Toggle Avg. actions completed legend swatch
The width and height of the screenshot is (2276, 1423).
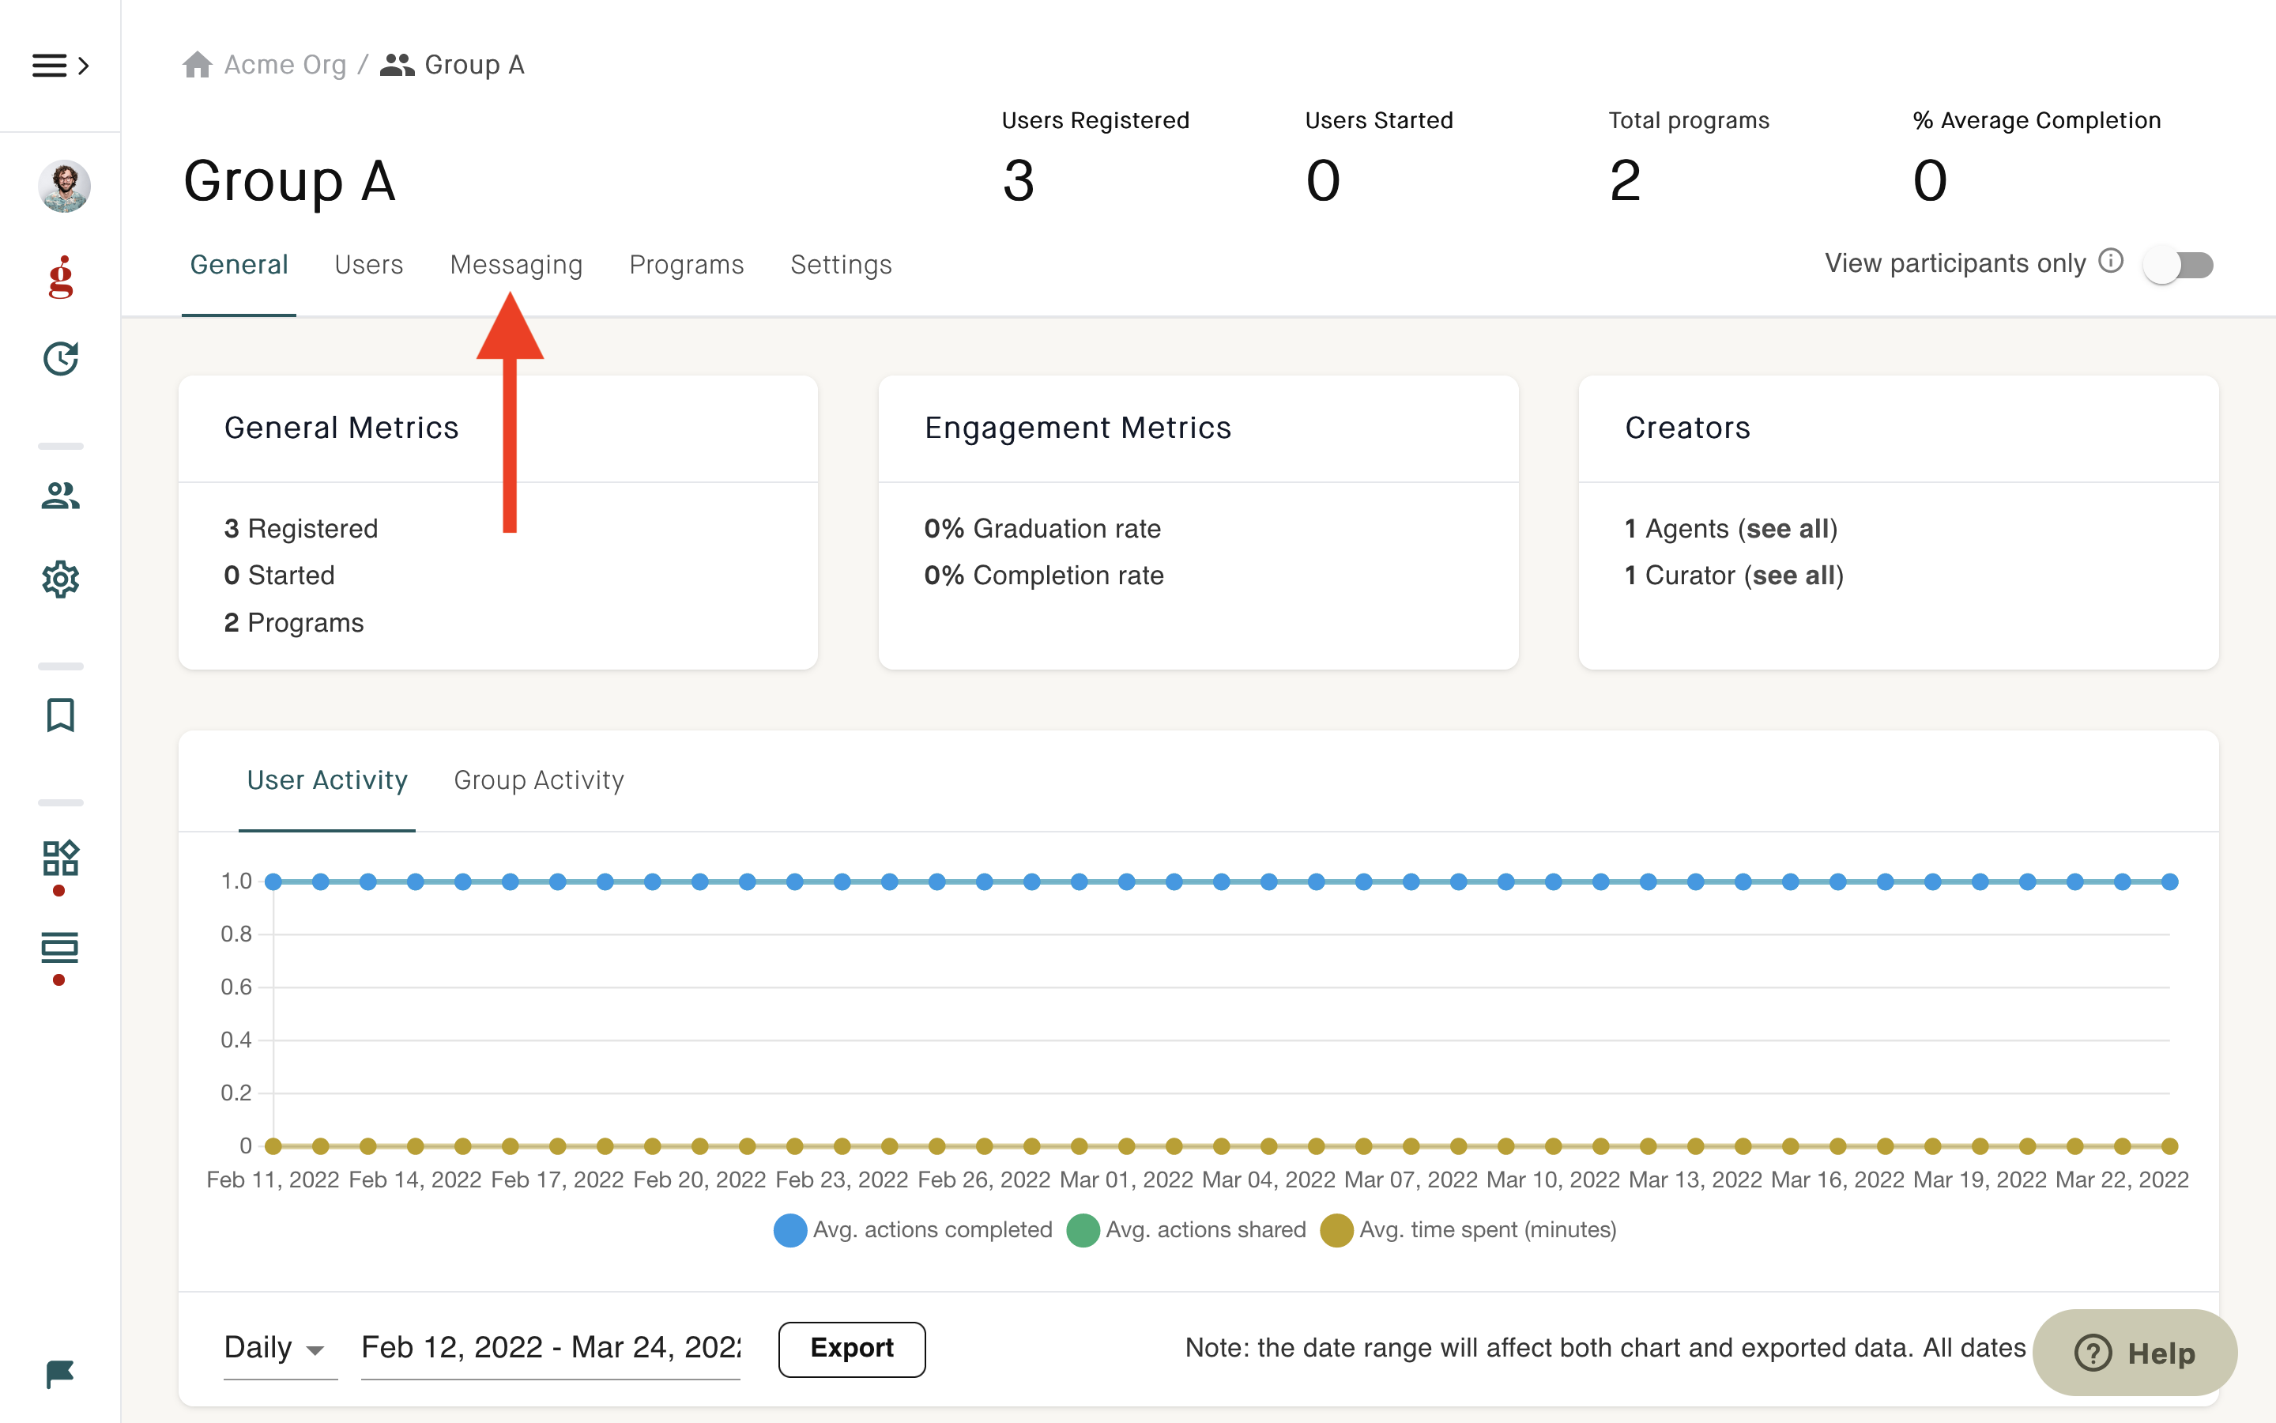point(790,1230)
